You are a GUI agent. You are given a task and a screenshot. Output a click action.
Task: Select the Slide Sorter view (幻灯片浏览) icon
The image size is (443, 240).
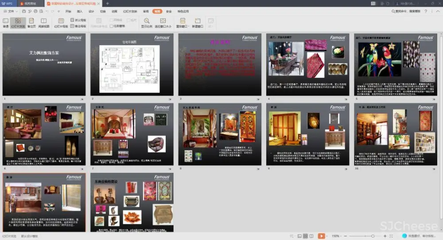tap(18, 21)
